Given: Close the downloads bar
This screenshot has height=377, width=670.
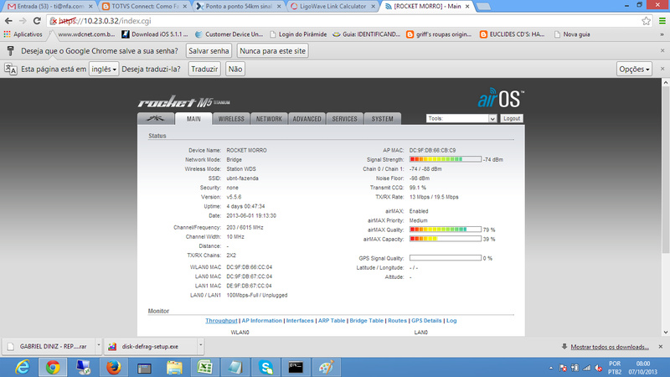Looking at the screenshot, I should point(661,347).
